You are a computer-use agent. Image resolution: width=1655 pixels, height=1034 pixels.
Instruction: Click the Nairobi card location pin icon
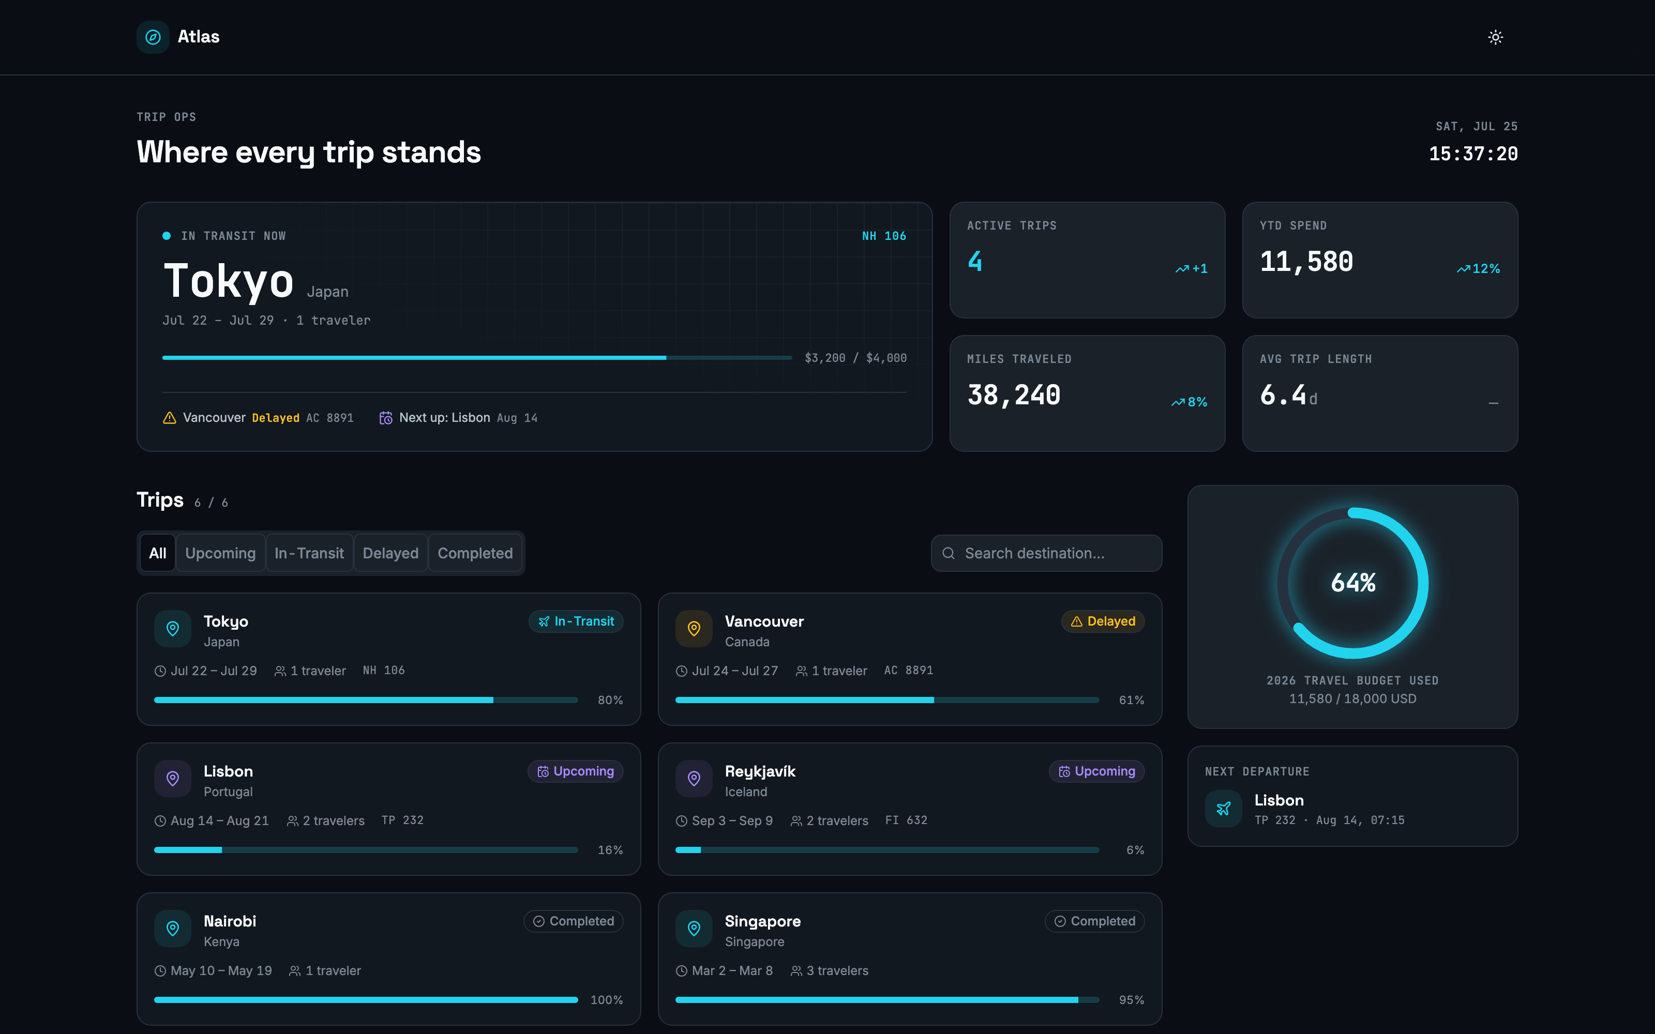[173, 928]
